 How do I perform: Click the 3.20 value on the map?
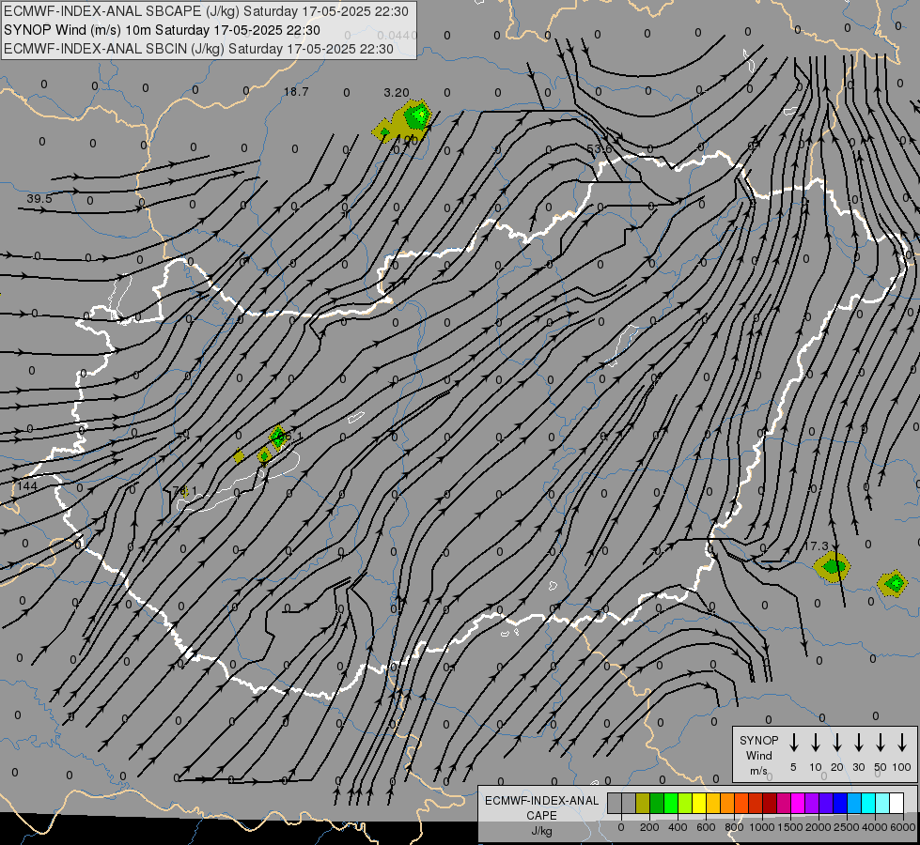pos(396,93)
